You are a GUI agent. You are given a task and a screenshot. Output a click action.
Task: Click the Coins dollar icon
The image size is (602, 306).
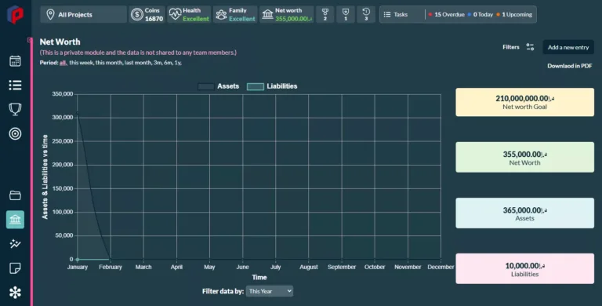pos(136,15)
